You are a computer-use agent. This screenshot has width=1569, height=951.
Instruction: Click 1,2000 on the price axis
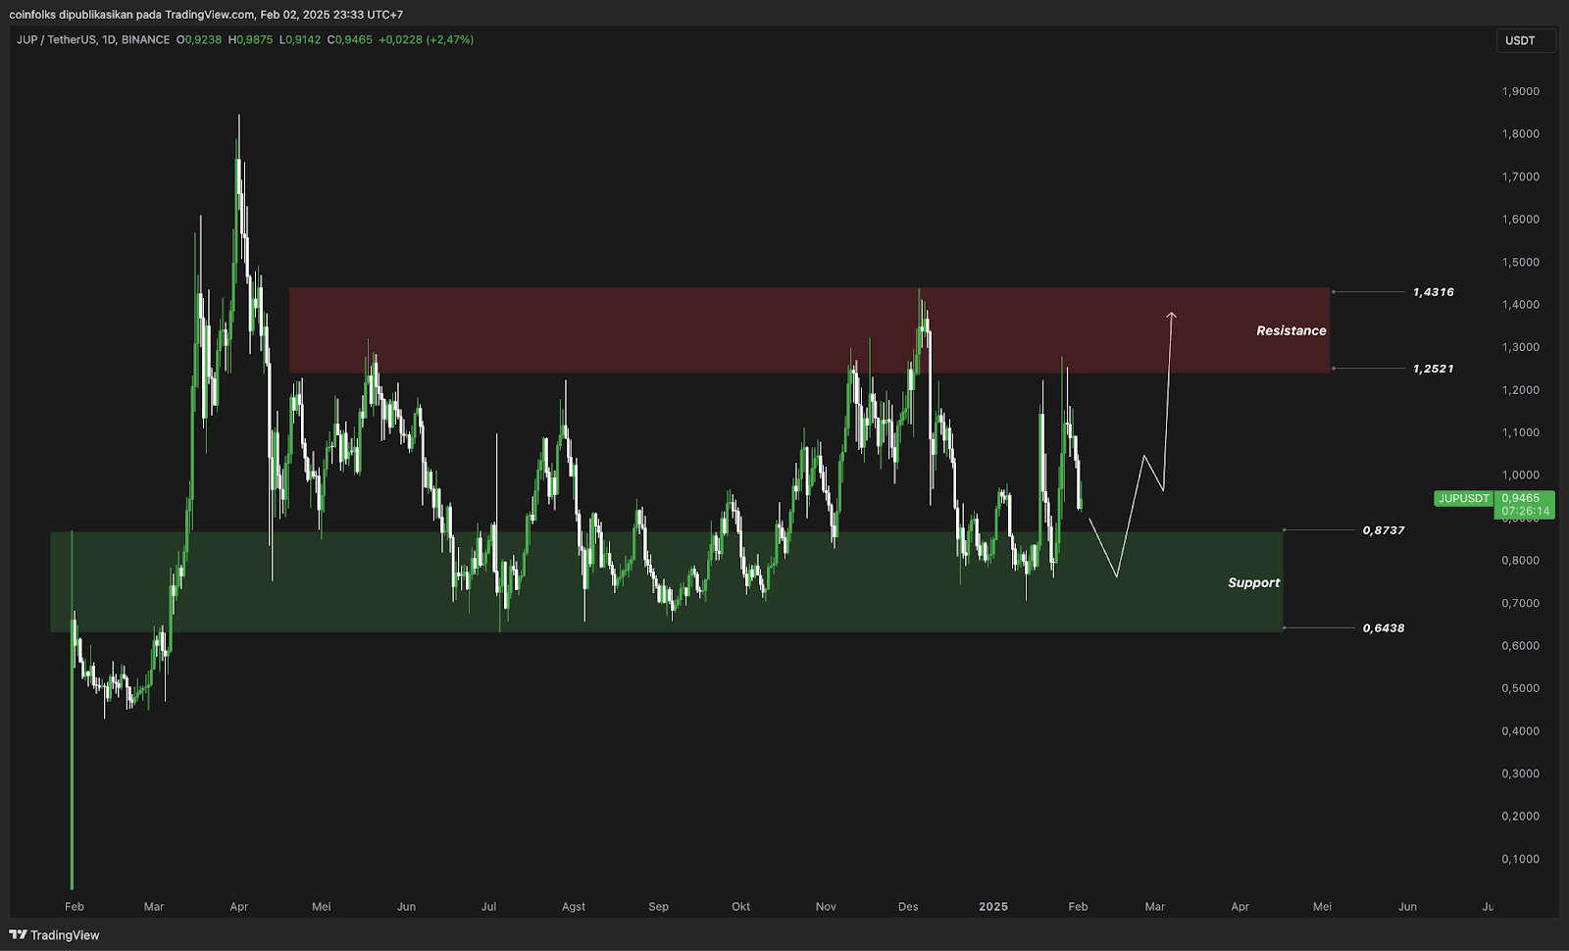click(x=1521, y=390)
